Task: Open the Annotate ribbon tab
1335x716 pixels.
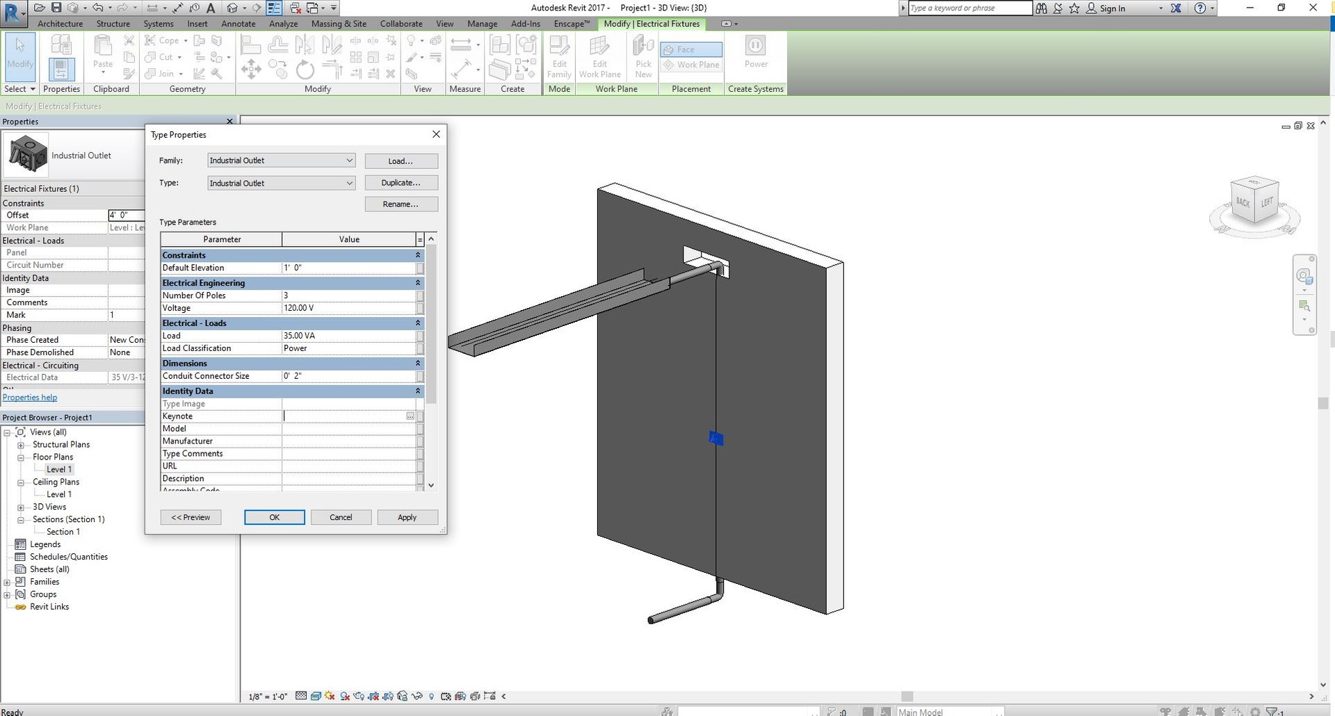Action: coord(238,24)
